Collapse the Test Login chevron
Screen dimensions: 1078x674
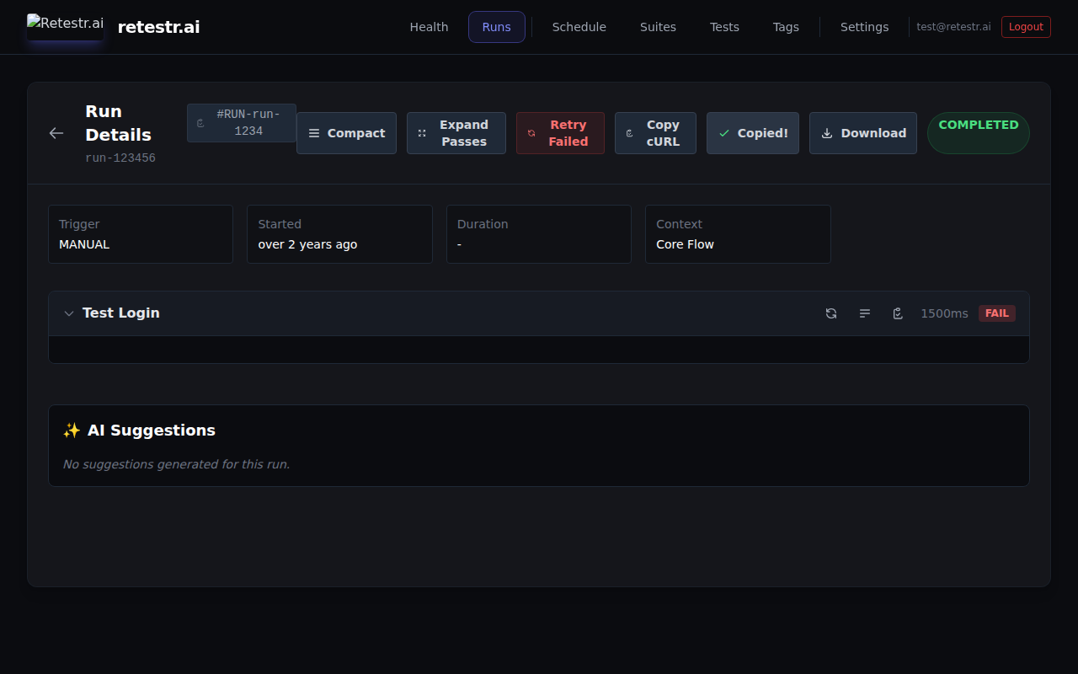(69, 313)
